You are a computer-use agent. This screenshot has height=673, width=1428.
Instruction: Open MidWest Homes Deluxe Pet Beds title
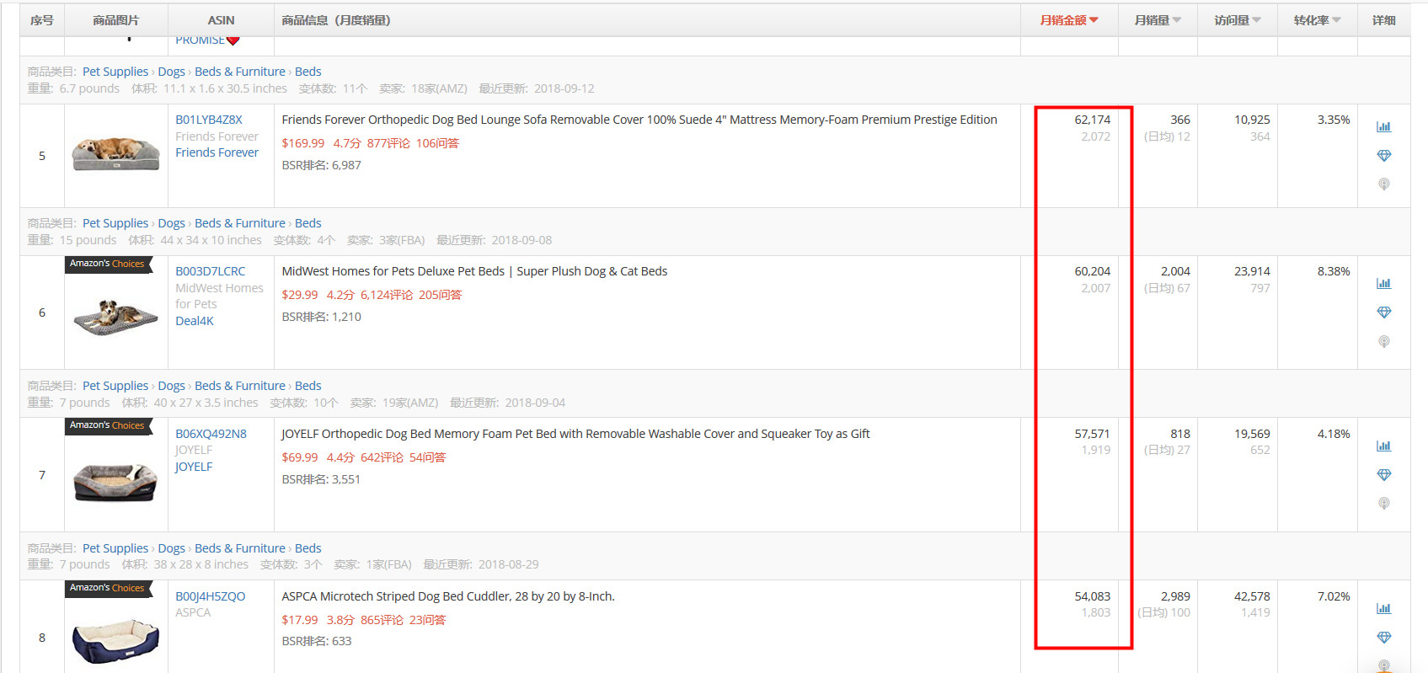tap(474, 271)
